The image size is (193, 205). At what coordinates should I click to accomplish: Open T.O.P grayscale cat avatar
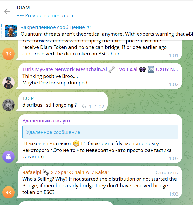click(x=9, y=105)
